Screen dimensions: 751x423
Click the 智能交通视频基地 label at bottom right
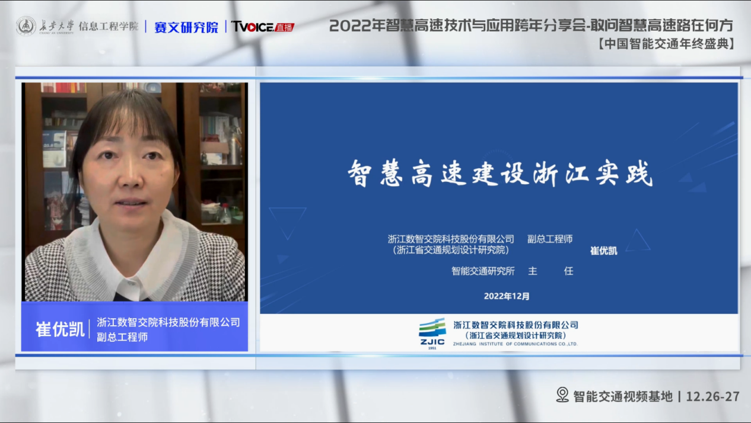pyautogui.click(x=623, y=396)
